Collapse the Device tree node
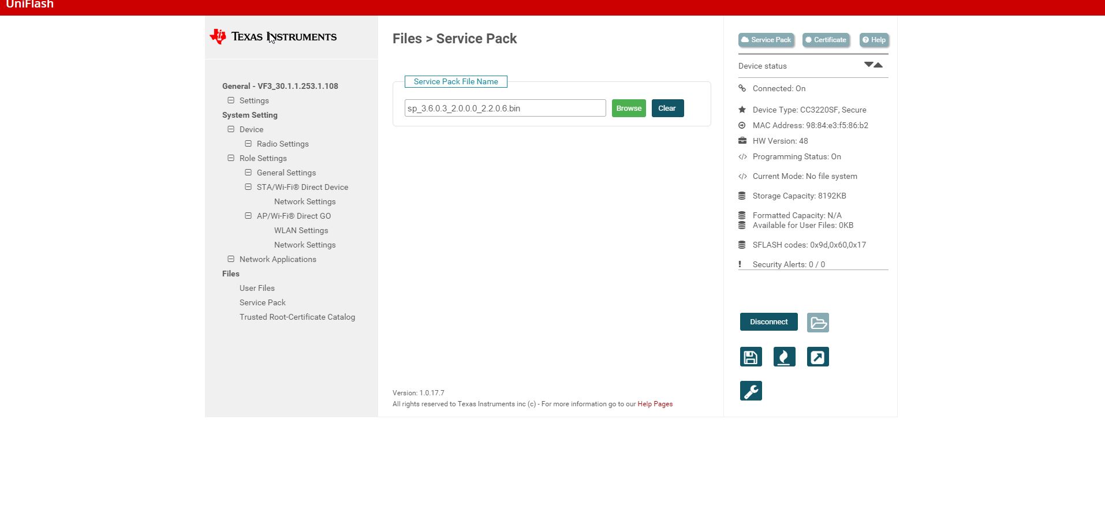 coord(231,129)
